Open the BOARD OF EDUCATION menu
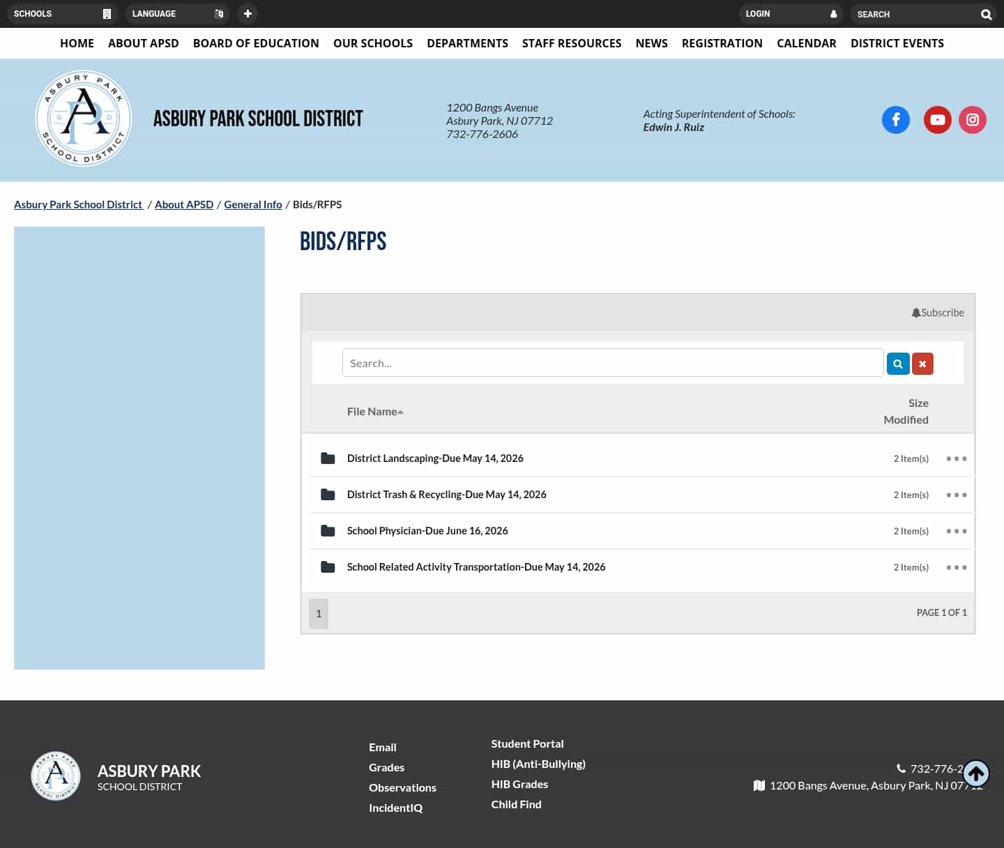1004x848 pixels. (256, 43)
